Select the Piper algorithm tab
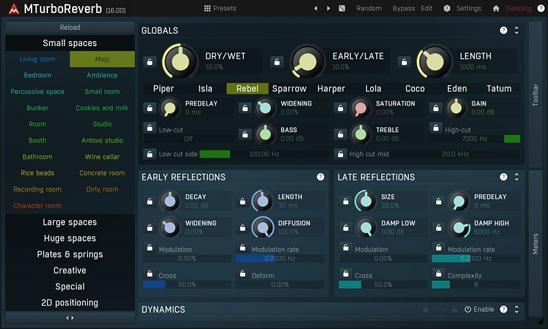 [163, 88]
